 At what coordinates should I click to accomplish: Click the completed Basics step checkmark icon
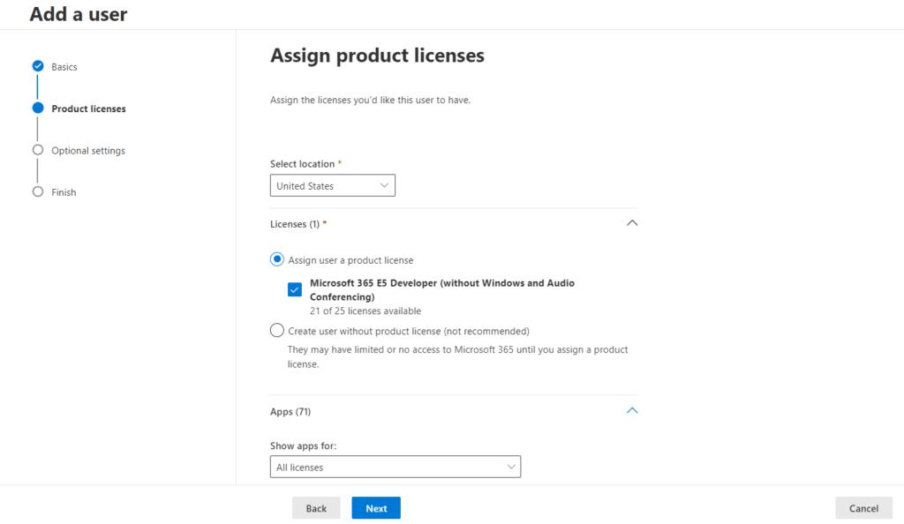click(38, 66)
